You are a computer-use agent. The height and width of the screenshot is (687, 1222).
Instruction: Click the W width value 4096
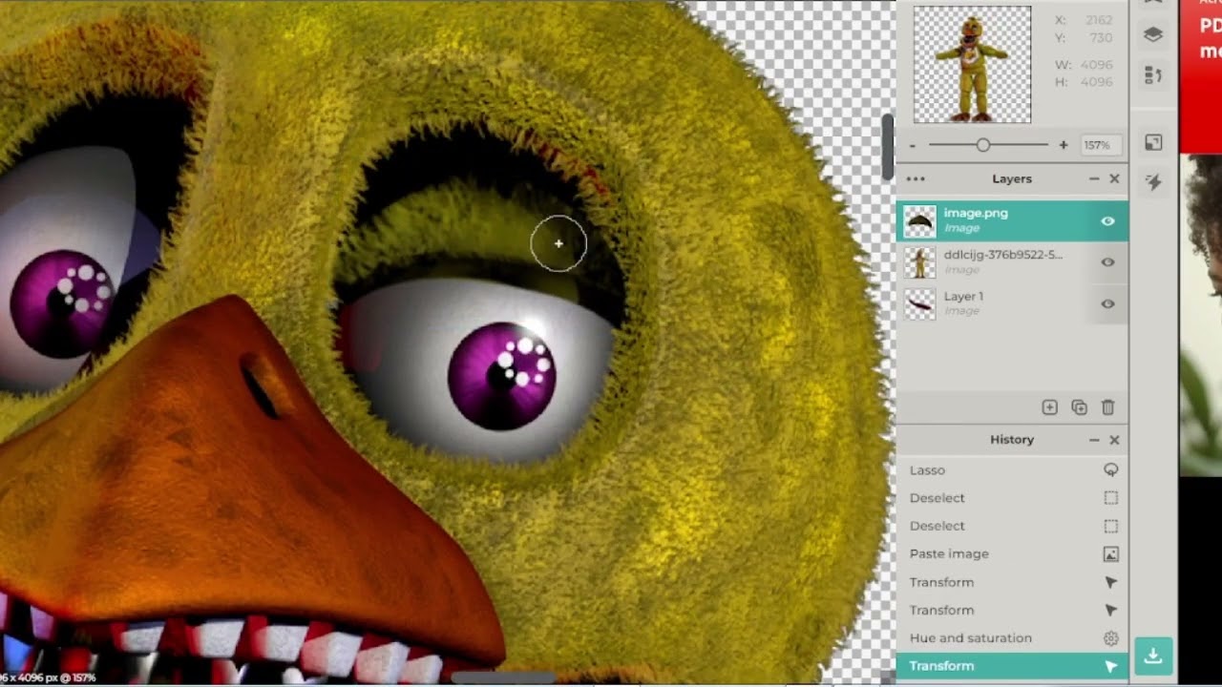(1096, 65)
